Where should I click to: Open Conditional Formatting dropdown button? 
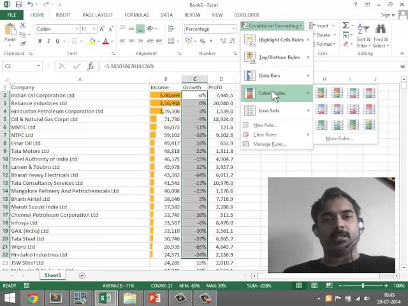[272, 25]
